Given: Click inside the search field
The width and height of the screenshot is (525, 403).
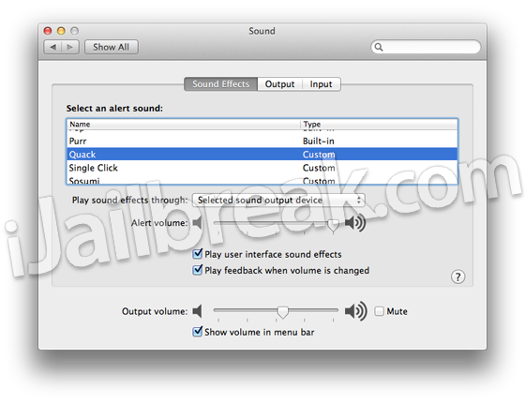Looking at the screenshot, I should (x=426, y=47).
